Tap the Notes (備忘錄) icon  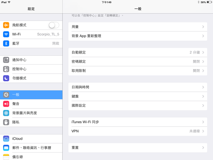[6, 157]
